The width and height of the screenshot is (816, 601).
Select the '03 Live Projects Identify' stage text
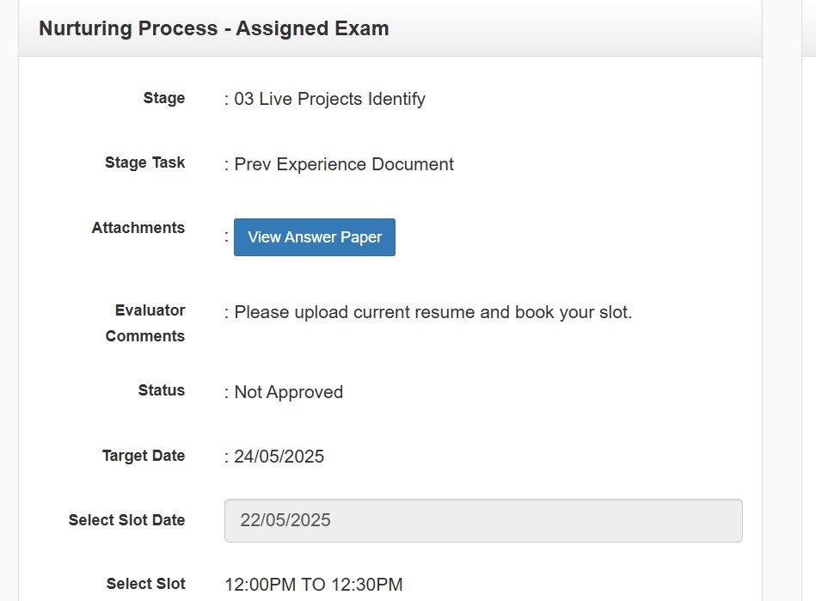click(x=329, y=99)
